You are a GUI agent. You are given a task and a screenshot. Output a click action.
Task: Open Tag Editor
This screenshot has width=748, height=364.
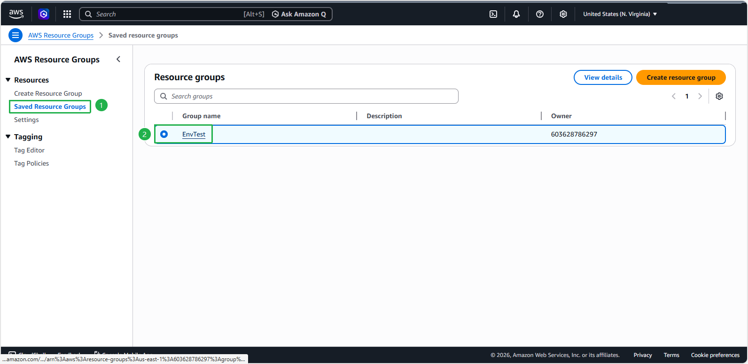click(x=29, y=150)
